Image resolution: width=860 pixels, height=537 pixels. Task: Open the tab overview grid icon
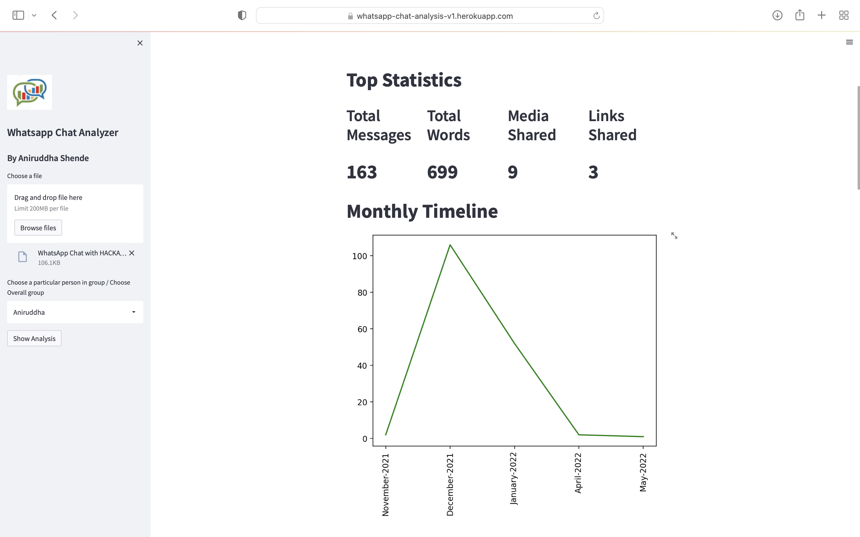[844, 15]
